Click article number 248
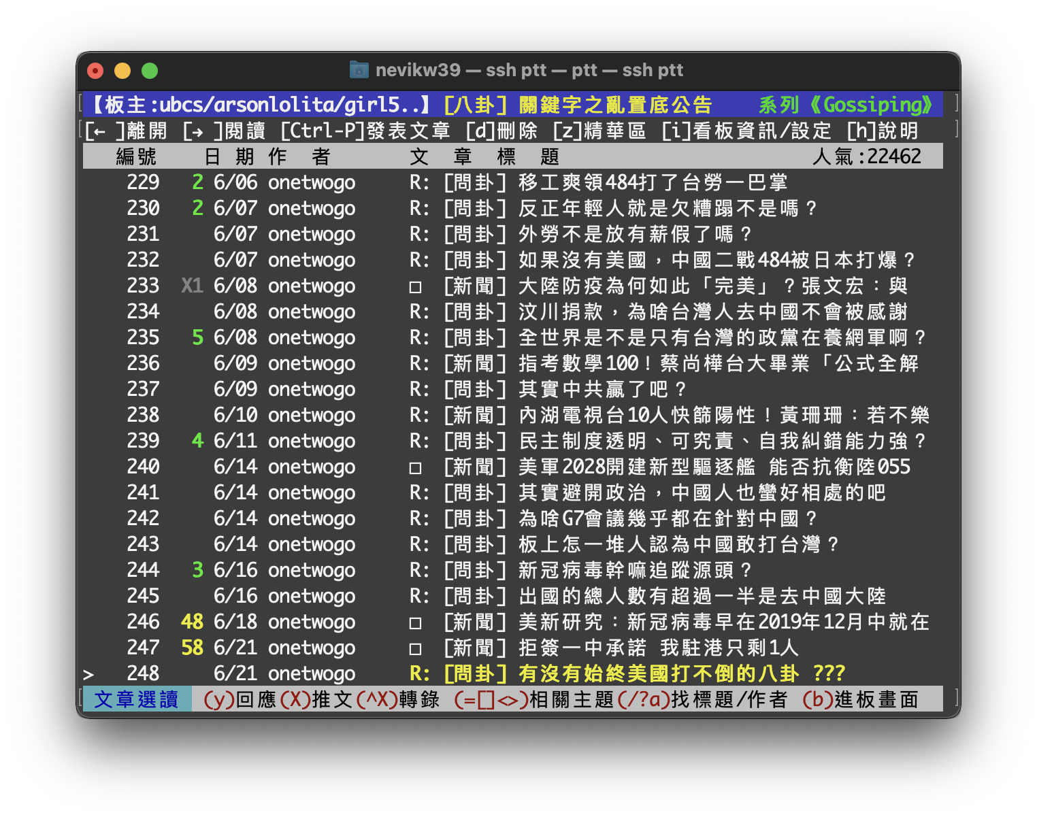 point(143,673)
